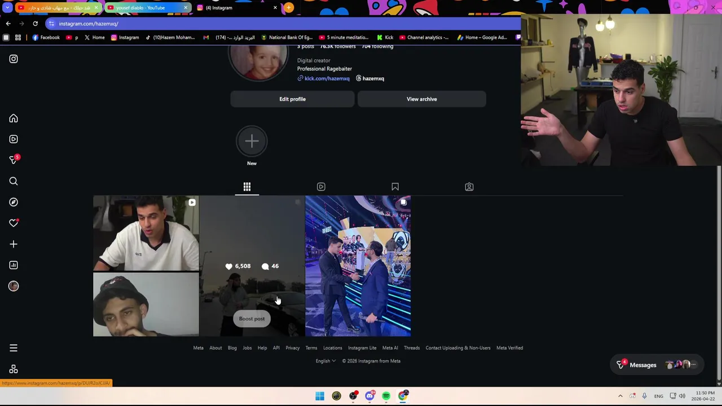Click the Help footer link
The image size is (722, 406).
pos(262,348)
